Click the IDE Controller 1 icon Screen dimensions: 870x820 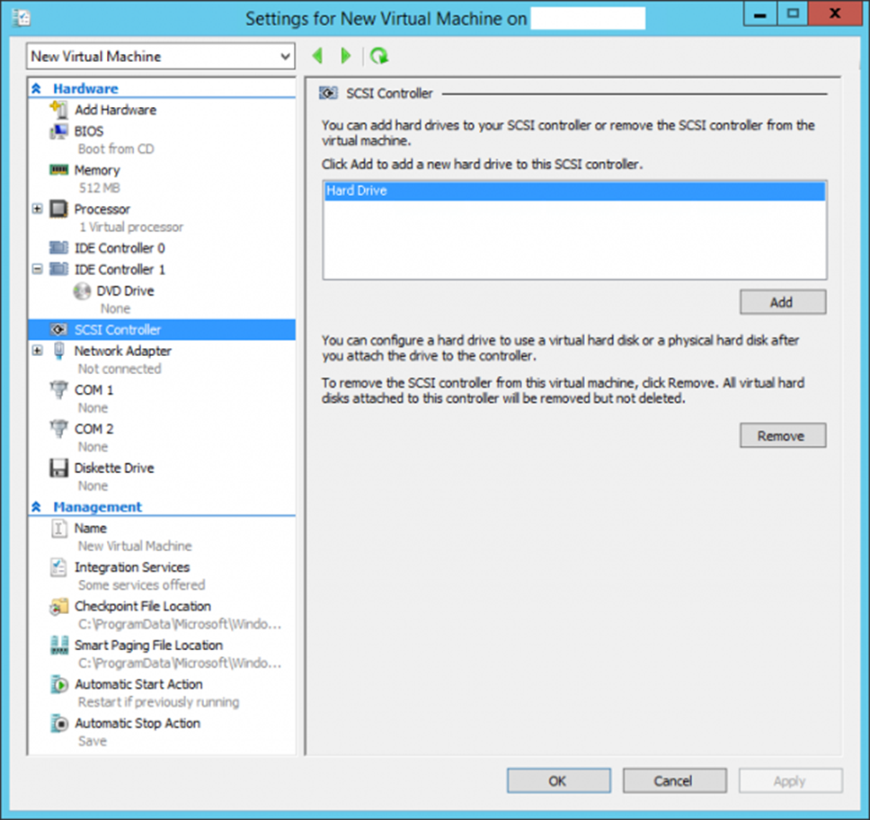(58, 269)
